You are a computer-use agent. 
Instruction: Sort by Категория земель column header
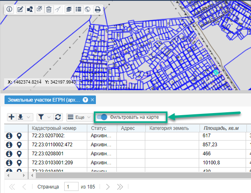tap(172, 128)
